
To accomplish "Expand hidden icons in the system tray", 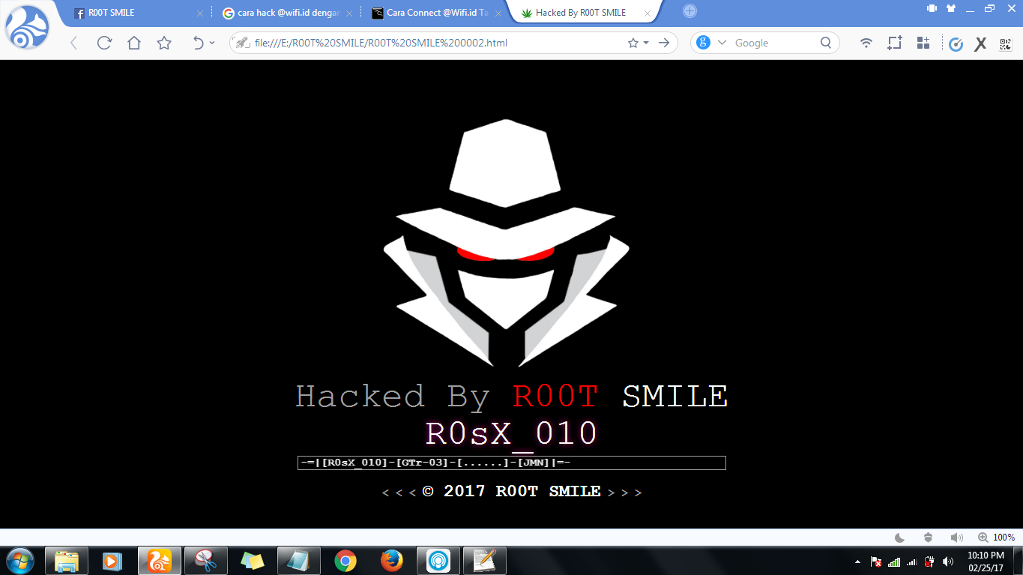I will (859, 561).
